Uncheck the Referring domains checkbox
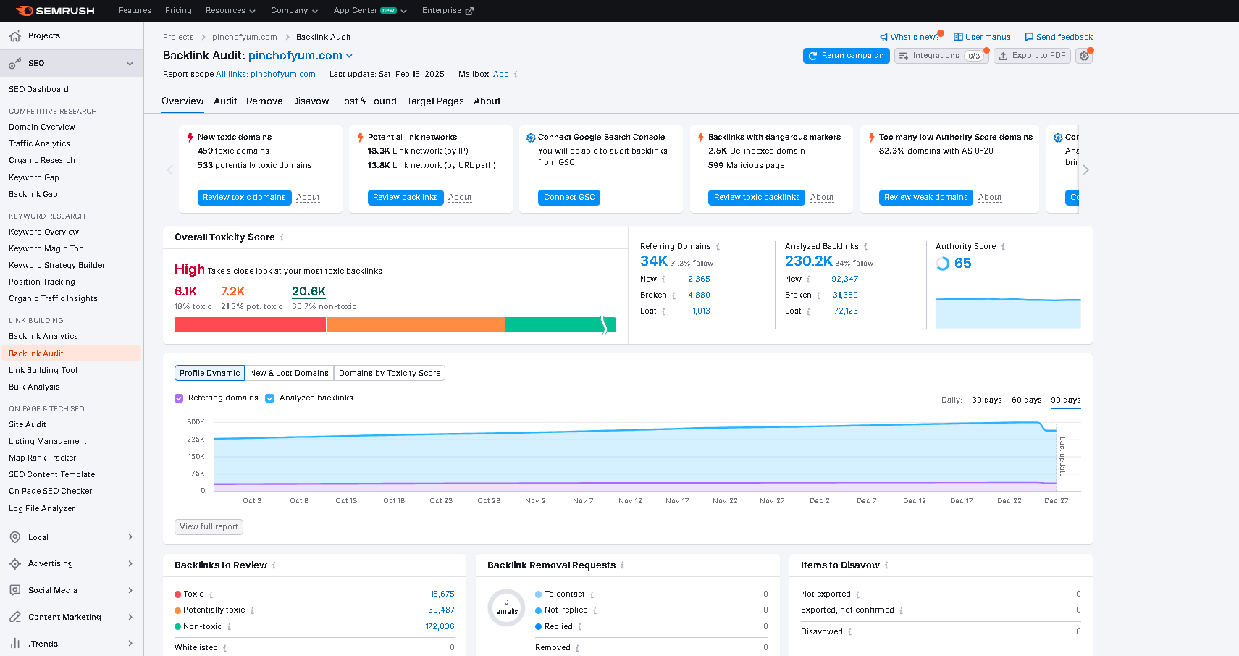1239x656 pixels. (179, 398)
